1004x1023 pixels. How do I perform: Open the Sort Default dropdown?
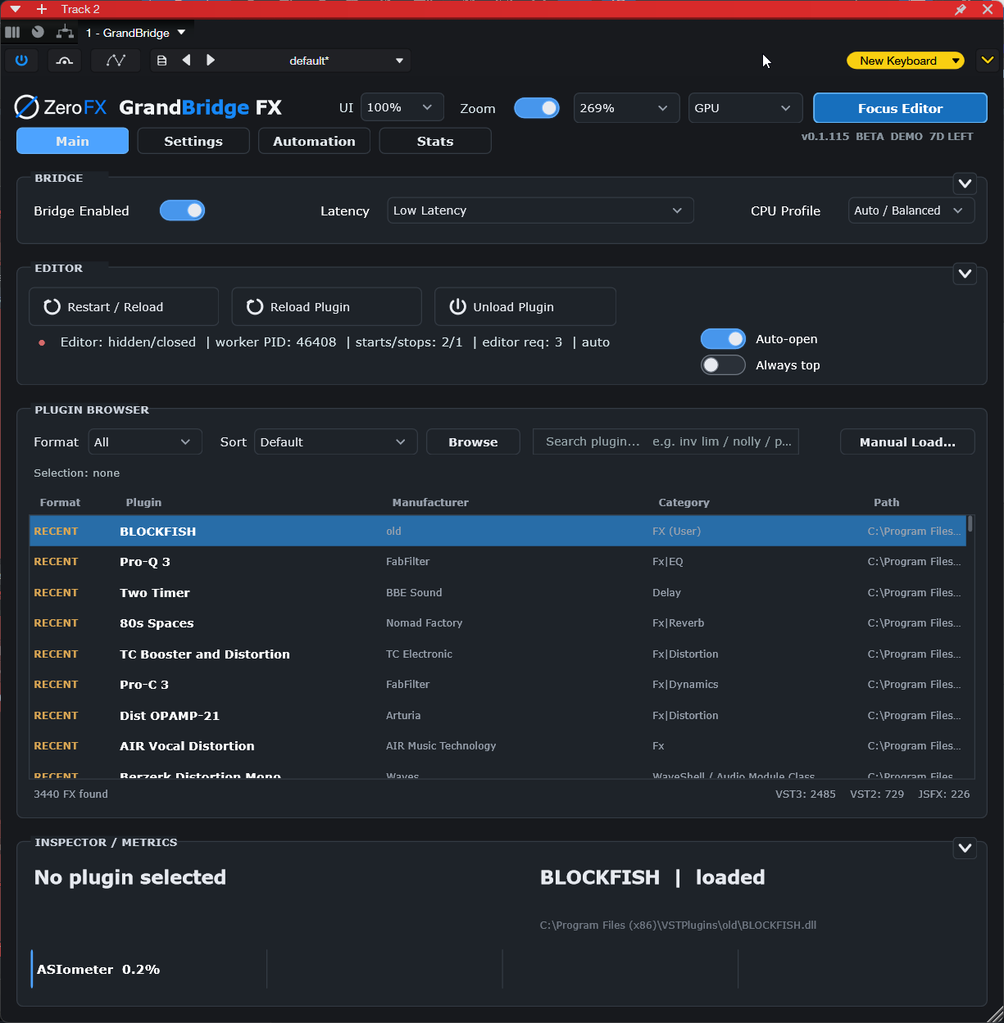pyautogui.click(x=335, y=442)
